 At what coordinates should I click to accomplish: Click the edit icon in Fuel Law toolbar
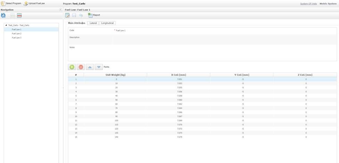tap(67, 15)
